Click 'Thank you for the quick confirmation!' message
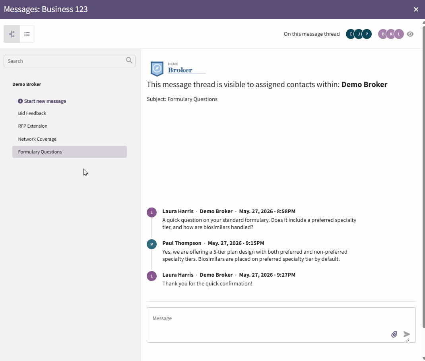The height and width of the screenshot is (361, 425). tap(208, 283)
